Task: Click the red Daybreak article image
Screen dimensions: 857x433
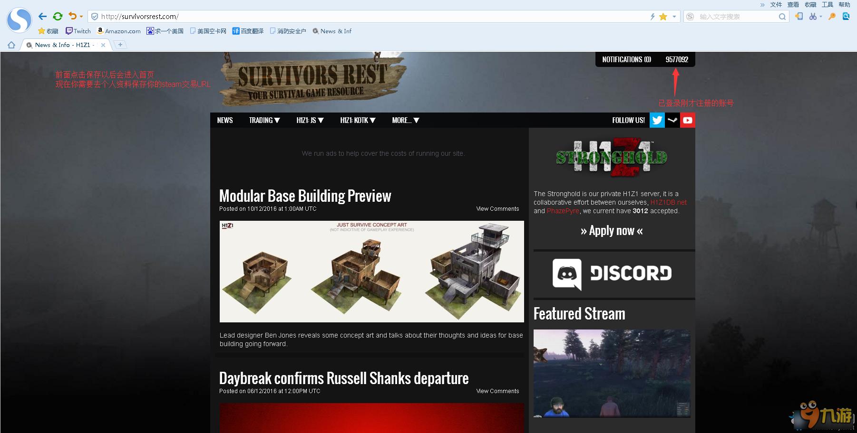Action: 372,418
